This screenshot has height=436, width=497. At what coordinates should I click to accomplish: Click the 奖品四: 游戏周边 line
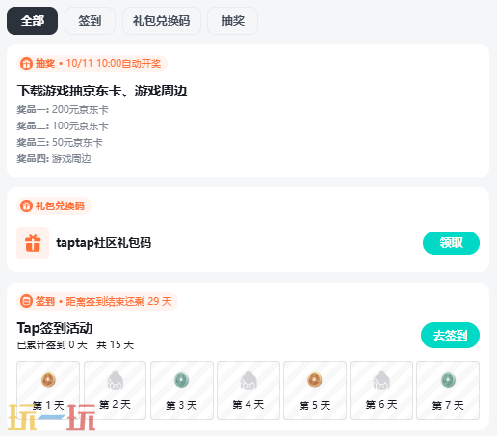point(54,158)
